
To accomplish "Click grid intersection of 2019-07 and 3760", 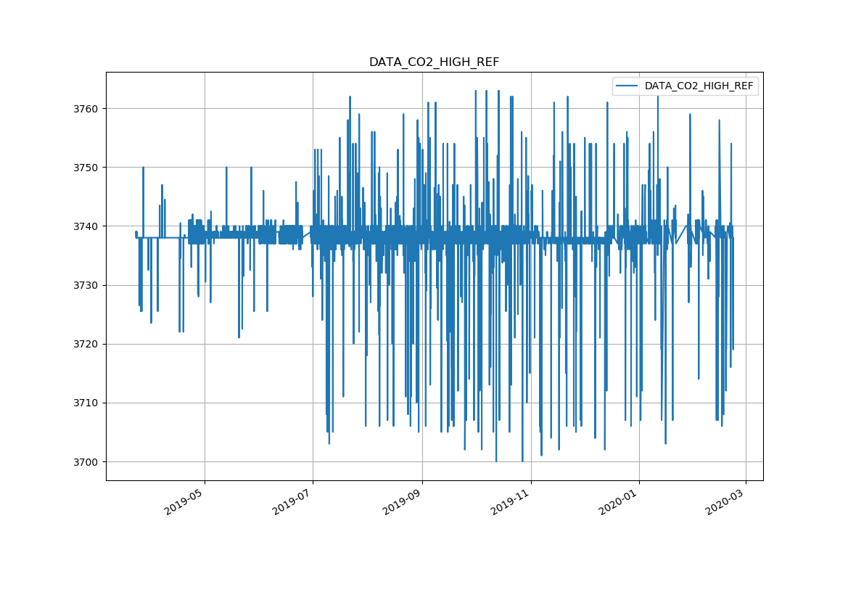I will [x=313, y=109].
